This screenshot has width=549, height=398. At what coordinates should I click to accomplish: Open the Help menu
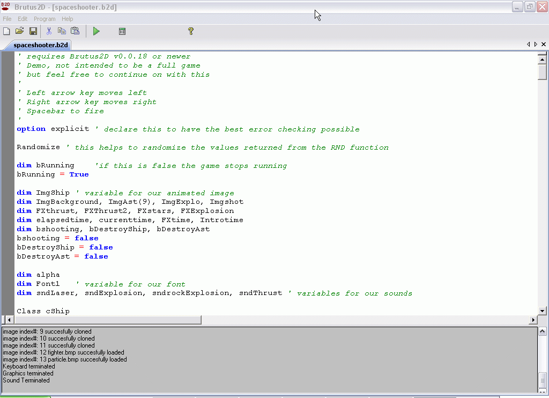67,19
